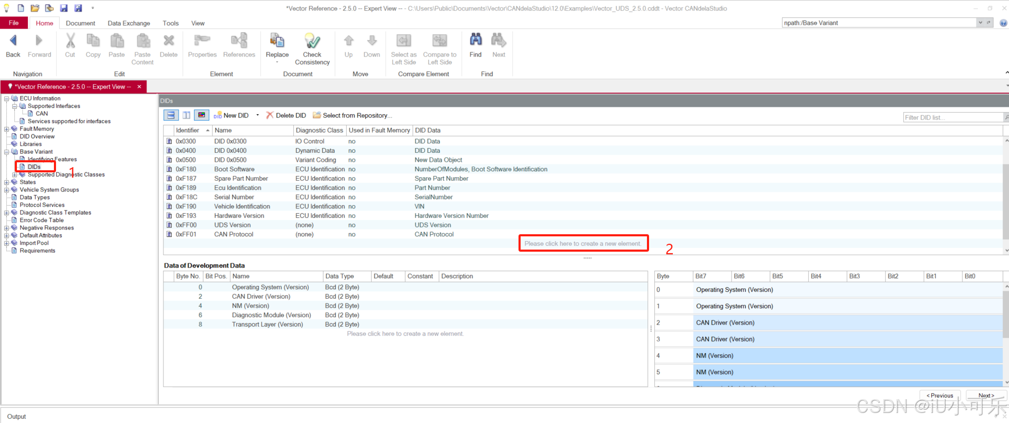The width and height of the screenshot is (1009, 423).
Task: Click the help icon beside npath box
Action: (1003, 23)
